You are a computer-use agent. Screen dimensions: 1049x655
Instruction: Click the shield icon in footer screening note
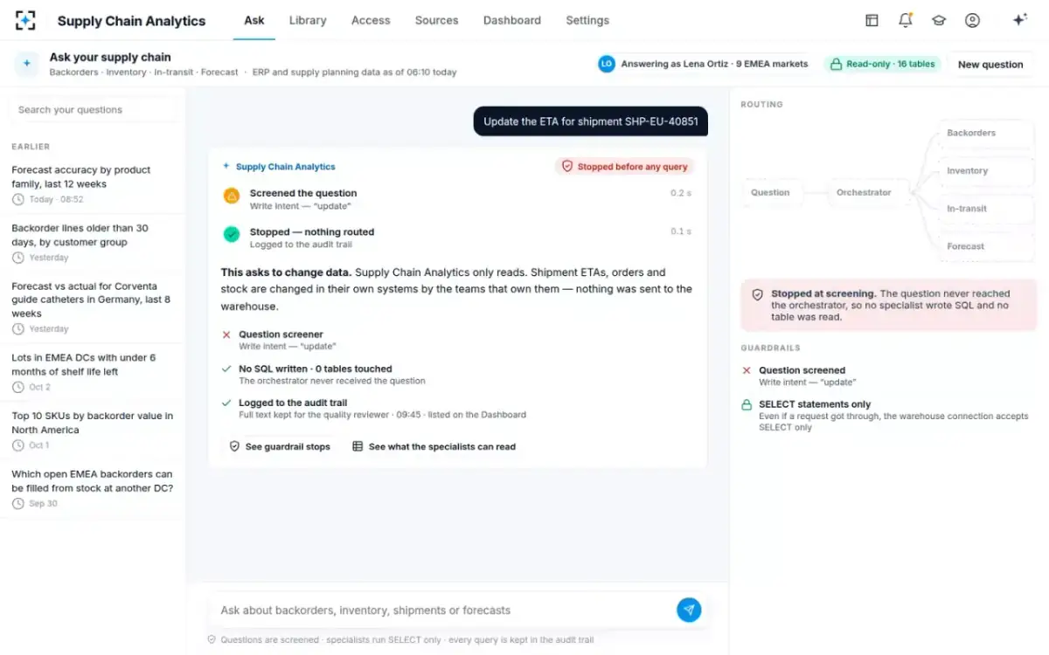(212, 639)
